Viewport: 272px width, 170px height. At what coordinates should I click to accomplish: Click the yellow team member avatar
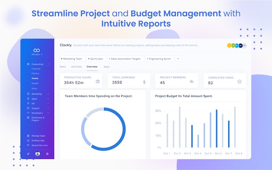(229, 46)
